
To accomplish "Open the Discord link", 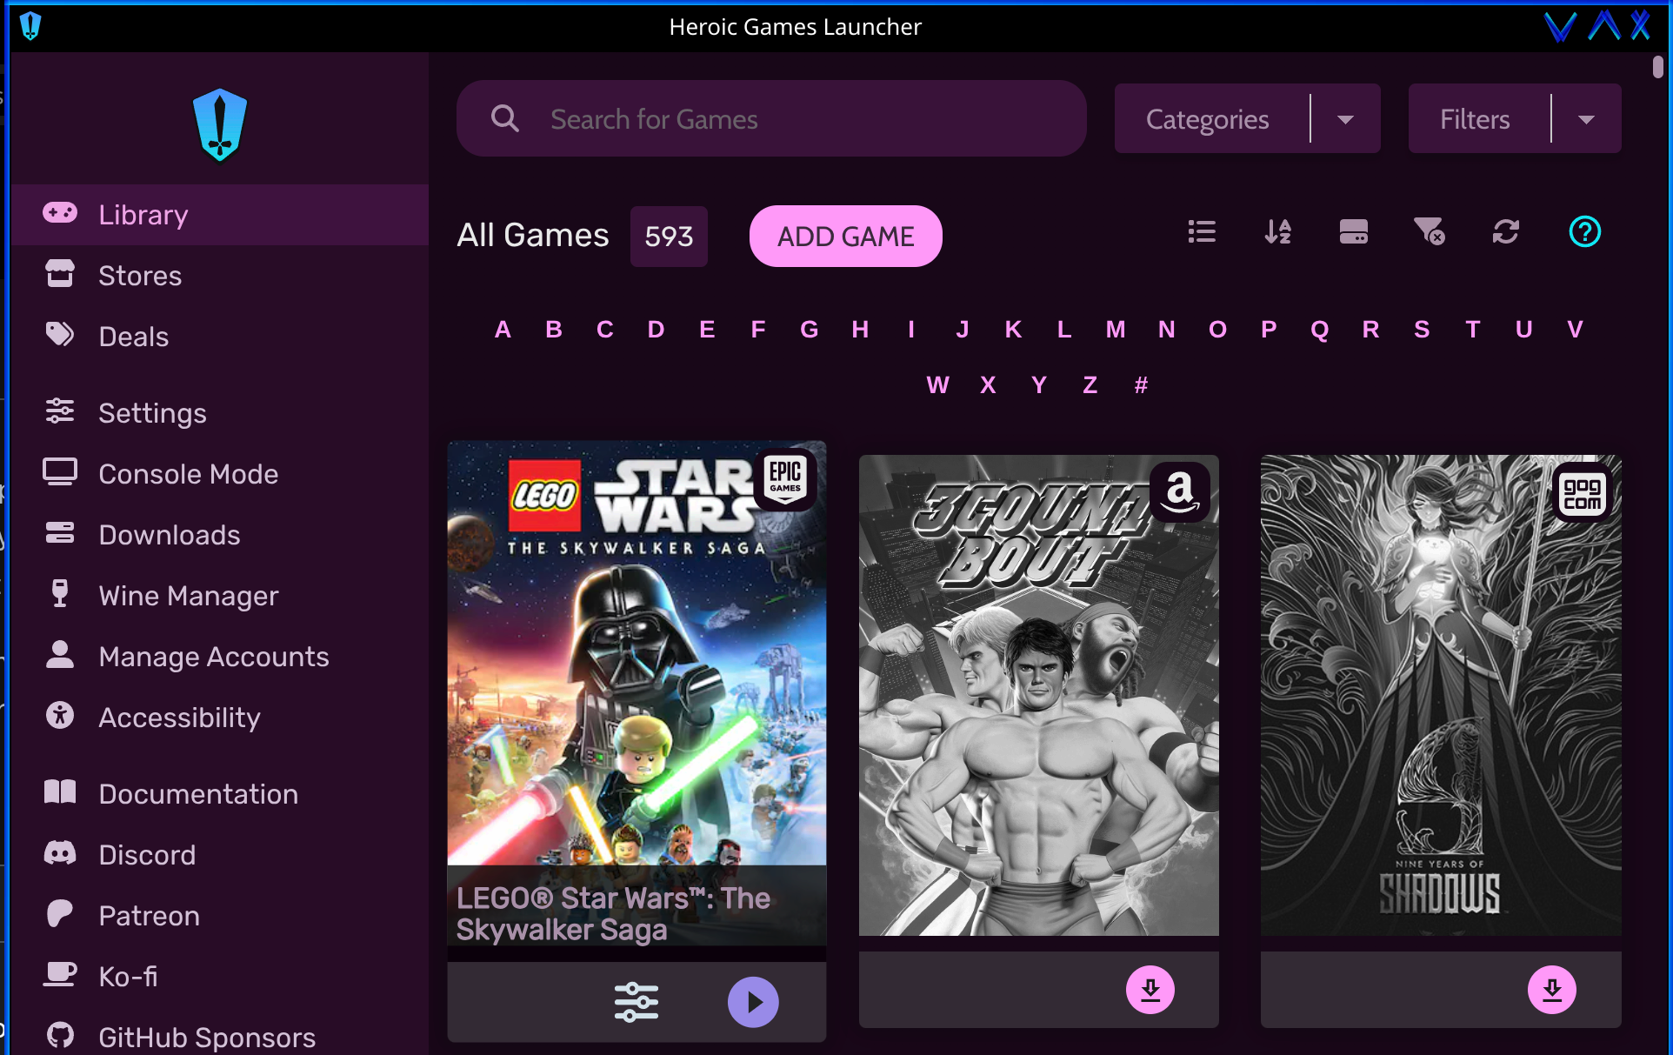I will (220, 855).
